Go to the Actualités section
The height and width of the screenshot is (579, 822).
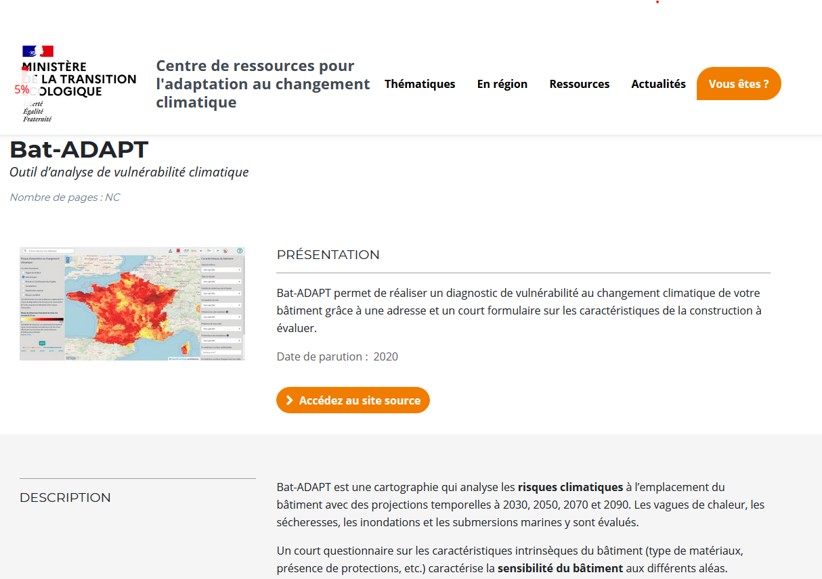(658, 84)
